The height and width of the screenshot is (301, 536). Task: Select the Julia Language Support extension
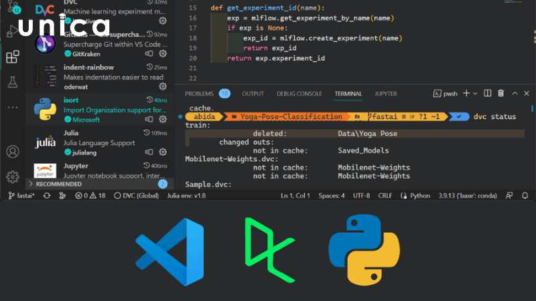100,142
